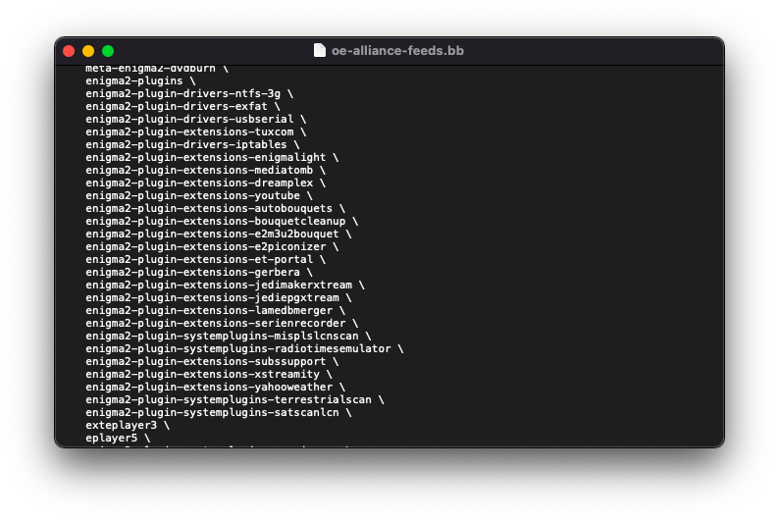Click the enigma2-plugin-systemplugins-radiotimesemulator line

pos(238,348)
